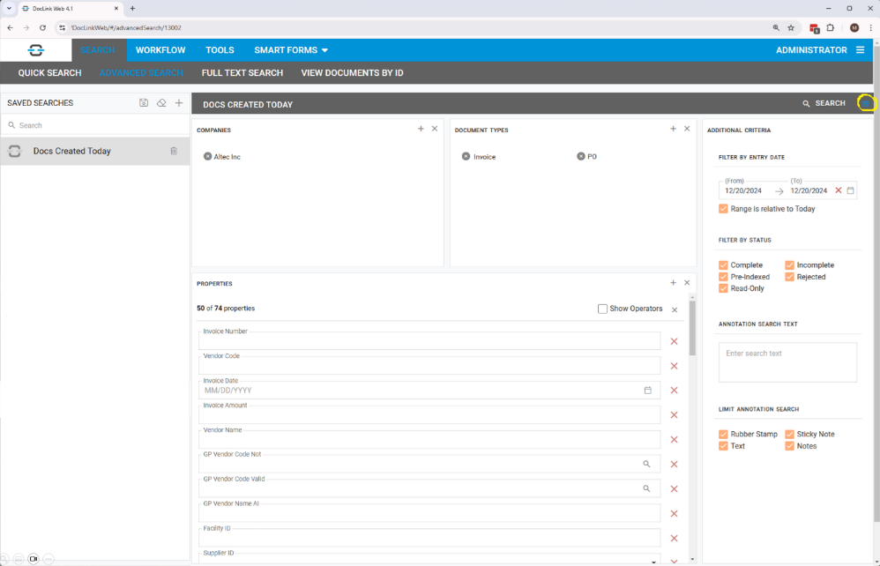This screenshot has width=880, height=566.
Task: Open the Search main tab
Action: 98,50
